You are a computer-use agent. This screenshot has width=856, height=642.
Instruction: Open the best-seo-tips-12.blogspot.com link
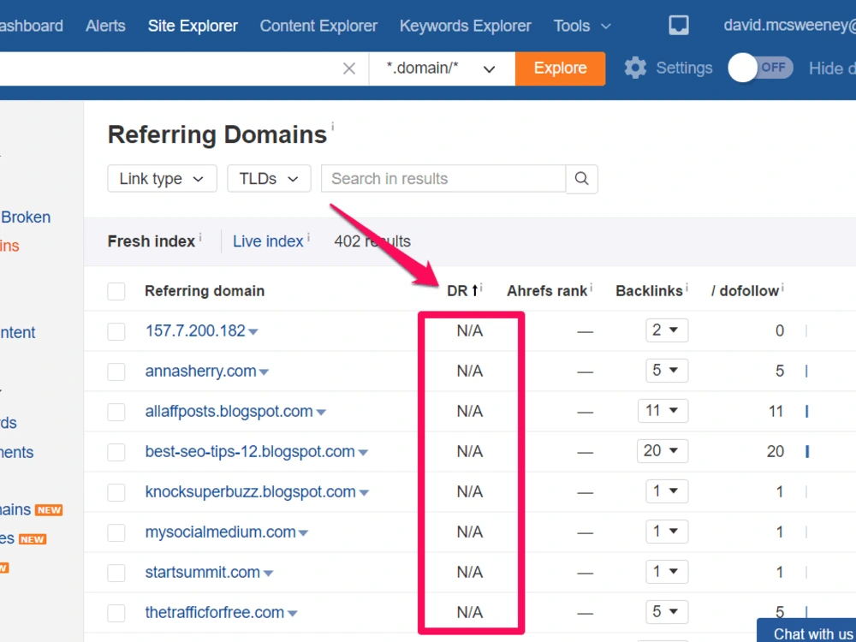(250, 451)
